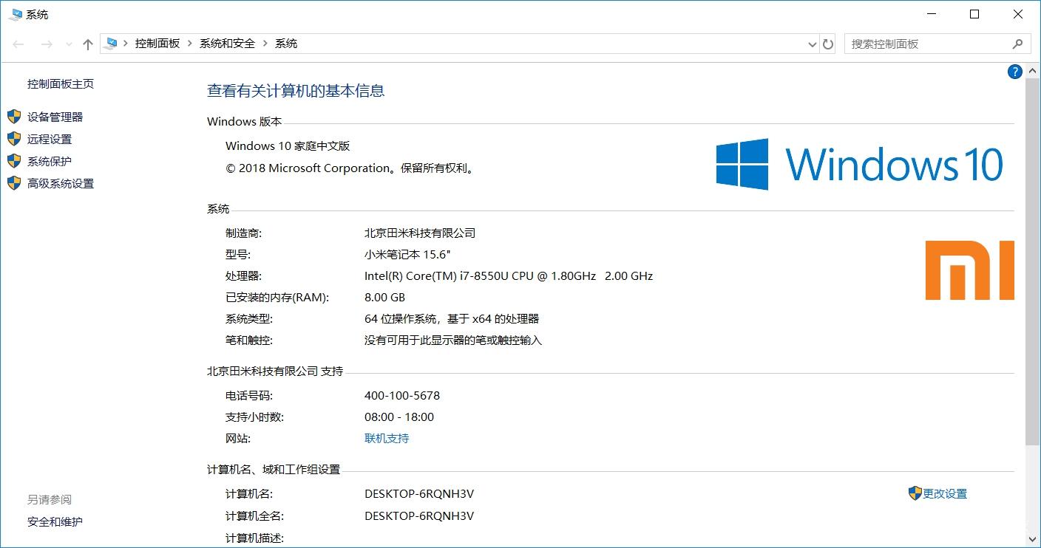1041x548 pixels.
Task: Click the 系统 breadcrumb segment
Action: coord(286,44)
